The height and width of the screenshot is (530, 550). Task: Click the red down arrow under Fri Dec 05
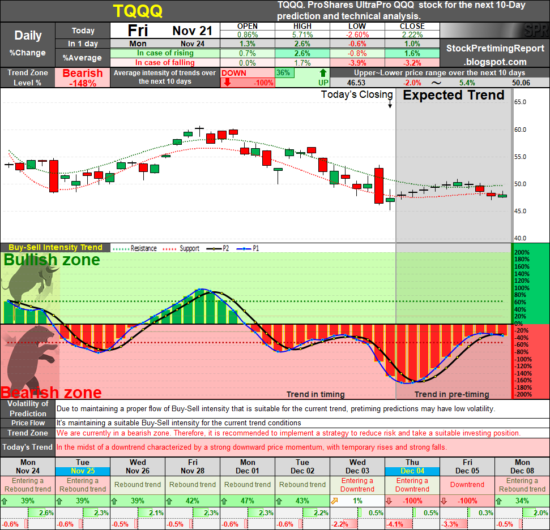pyautogui.click(x=444, y=501)
